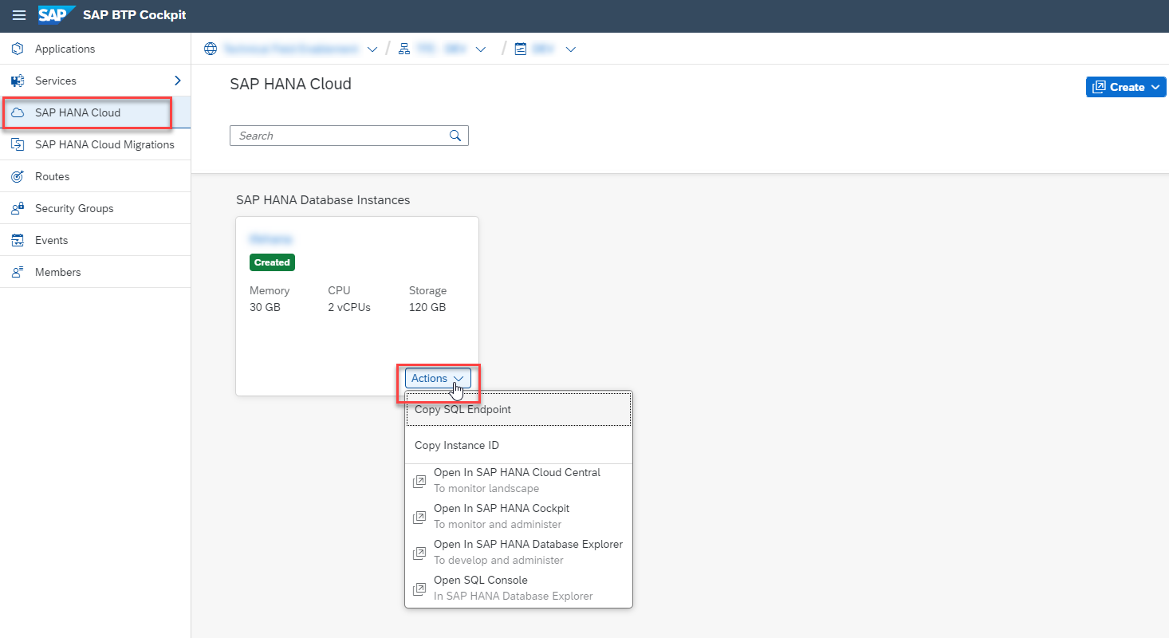Select Open SQL Console

tap(518, 589)
